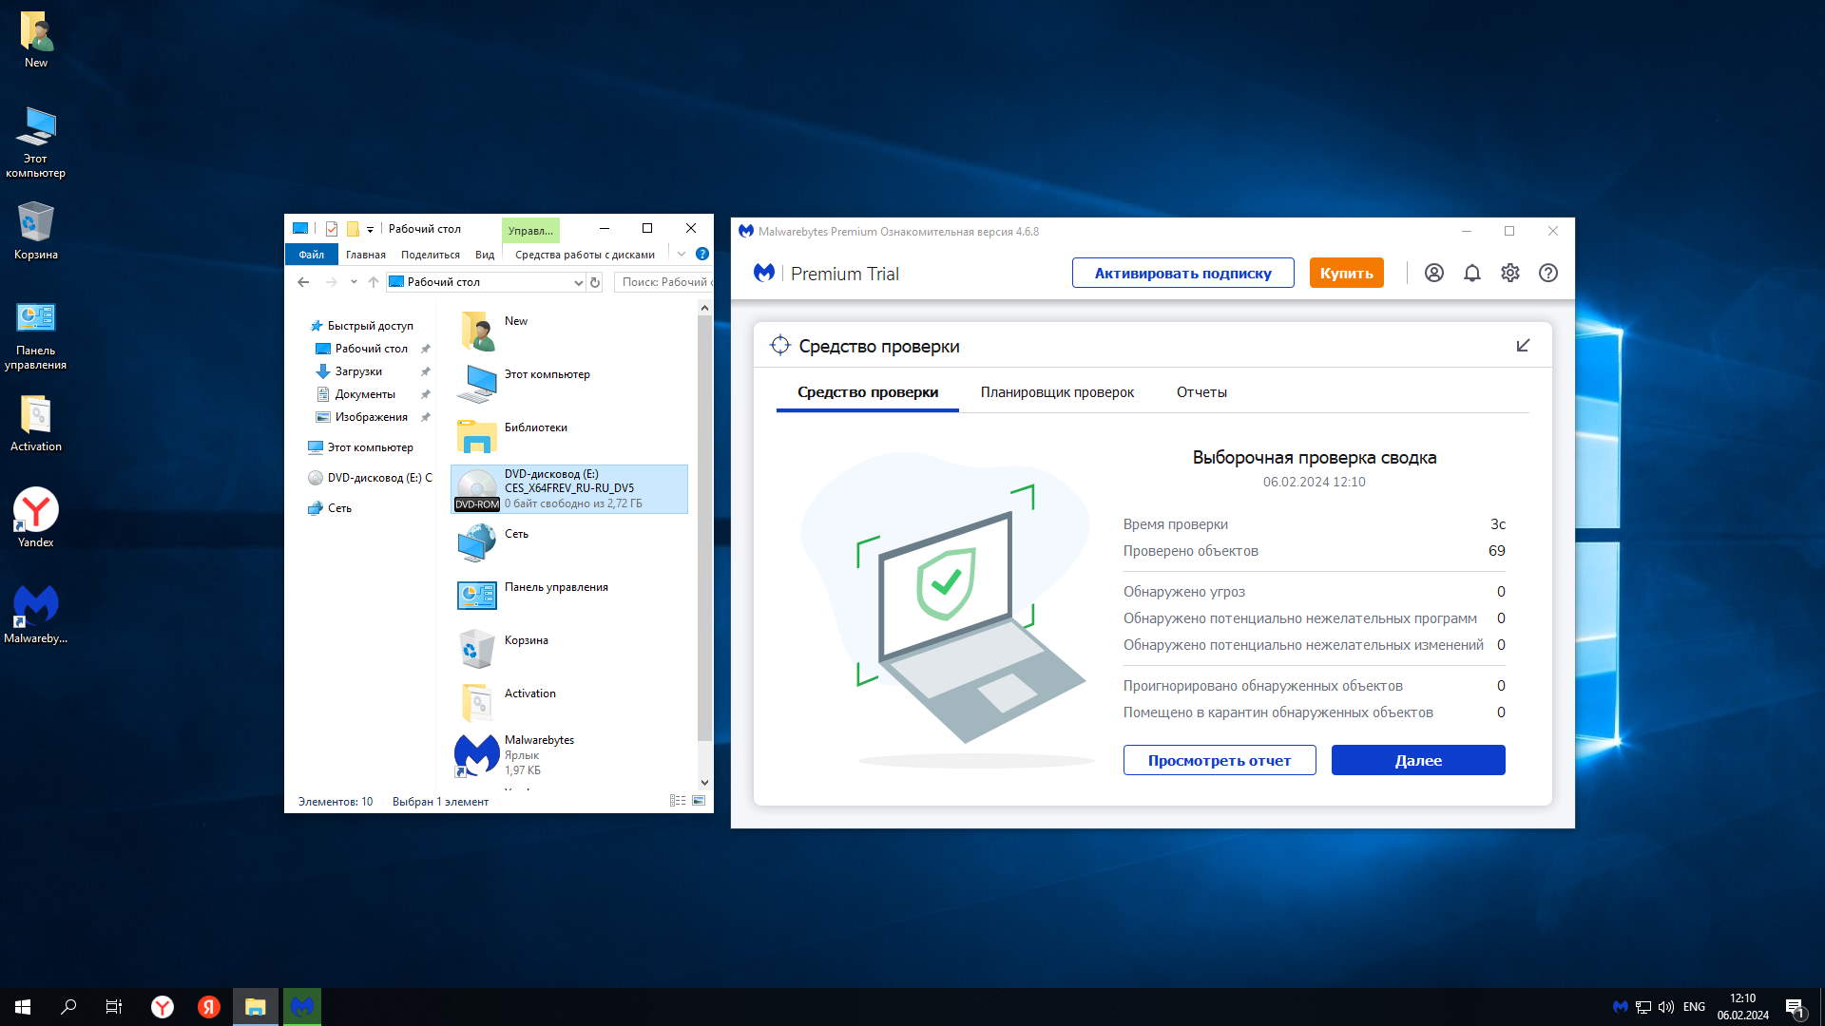This screenshot has height=1026, width=1825.
Task: Open Malwarebytes settings gear
Action: 1510,274
